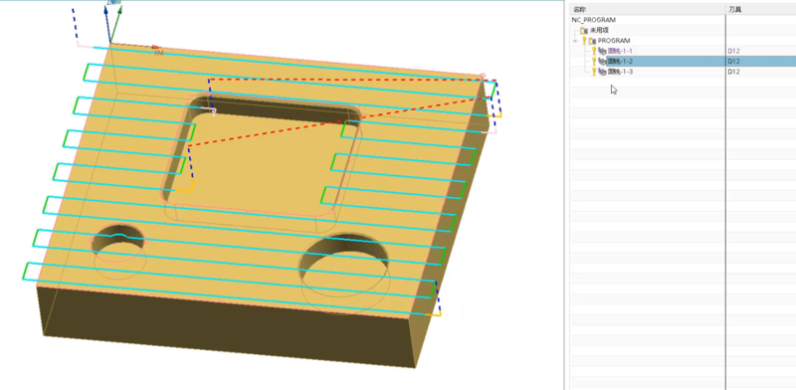
Task: Collapse the PROGRAM tree node
Action: click(x=575, y=41)
